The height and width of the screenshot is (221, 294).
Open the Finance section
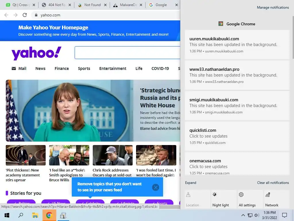point(62,68)
